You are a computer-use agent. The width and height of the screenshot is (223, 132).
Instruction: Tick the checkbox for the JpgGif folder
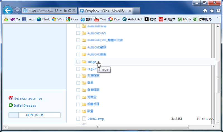(x=78, y=69)
